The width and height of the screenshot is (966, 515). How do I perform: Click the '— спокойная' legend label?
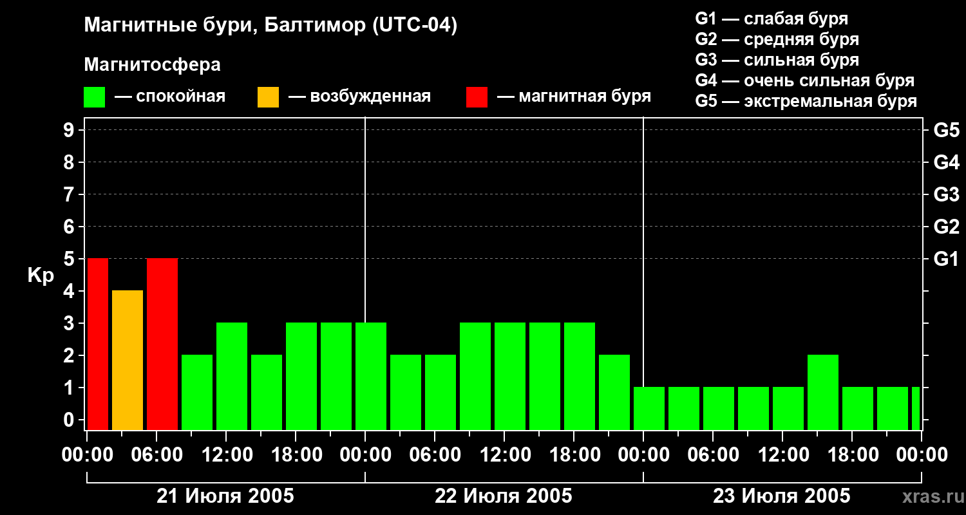pyautogui.click(x=170, y=97)
